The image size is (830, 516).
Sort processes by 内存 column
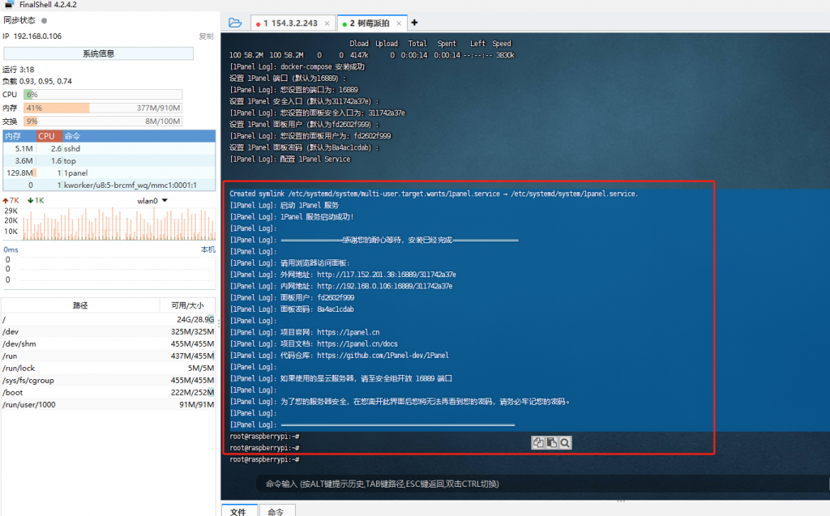point(19,136)
